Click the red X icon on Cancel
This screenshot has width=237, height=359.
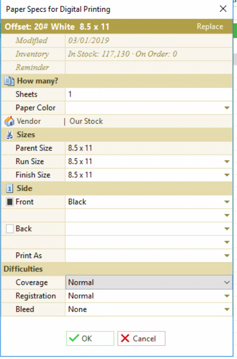click(125, 338)
